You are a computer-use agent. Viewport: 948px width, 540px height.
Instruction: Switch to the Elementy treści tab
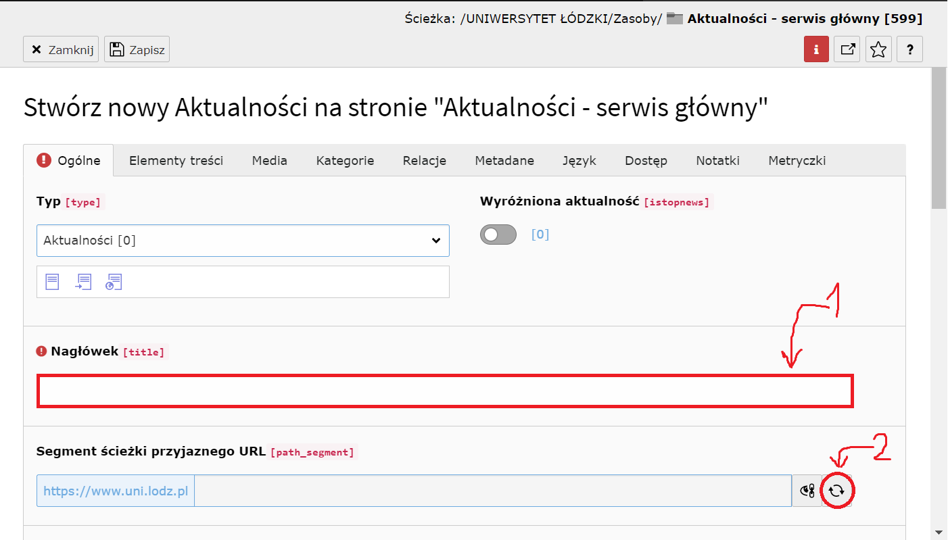pos(176,161)
